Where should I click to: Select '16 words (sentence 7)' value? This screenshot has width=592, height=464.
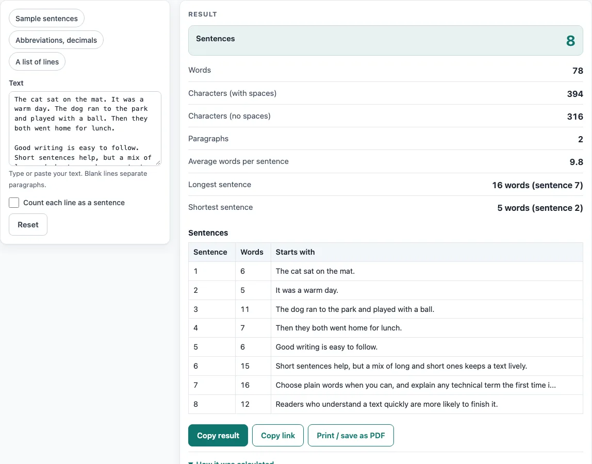point(537,185)
